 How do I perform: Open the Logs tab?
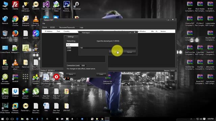(x=81, y=28)
